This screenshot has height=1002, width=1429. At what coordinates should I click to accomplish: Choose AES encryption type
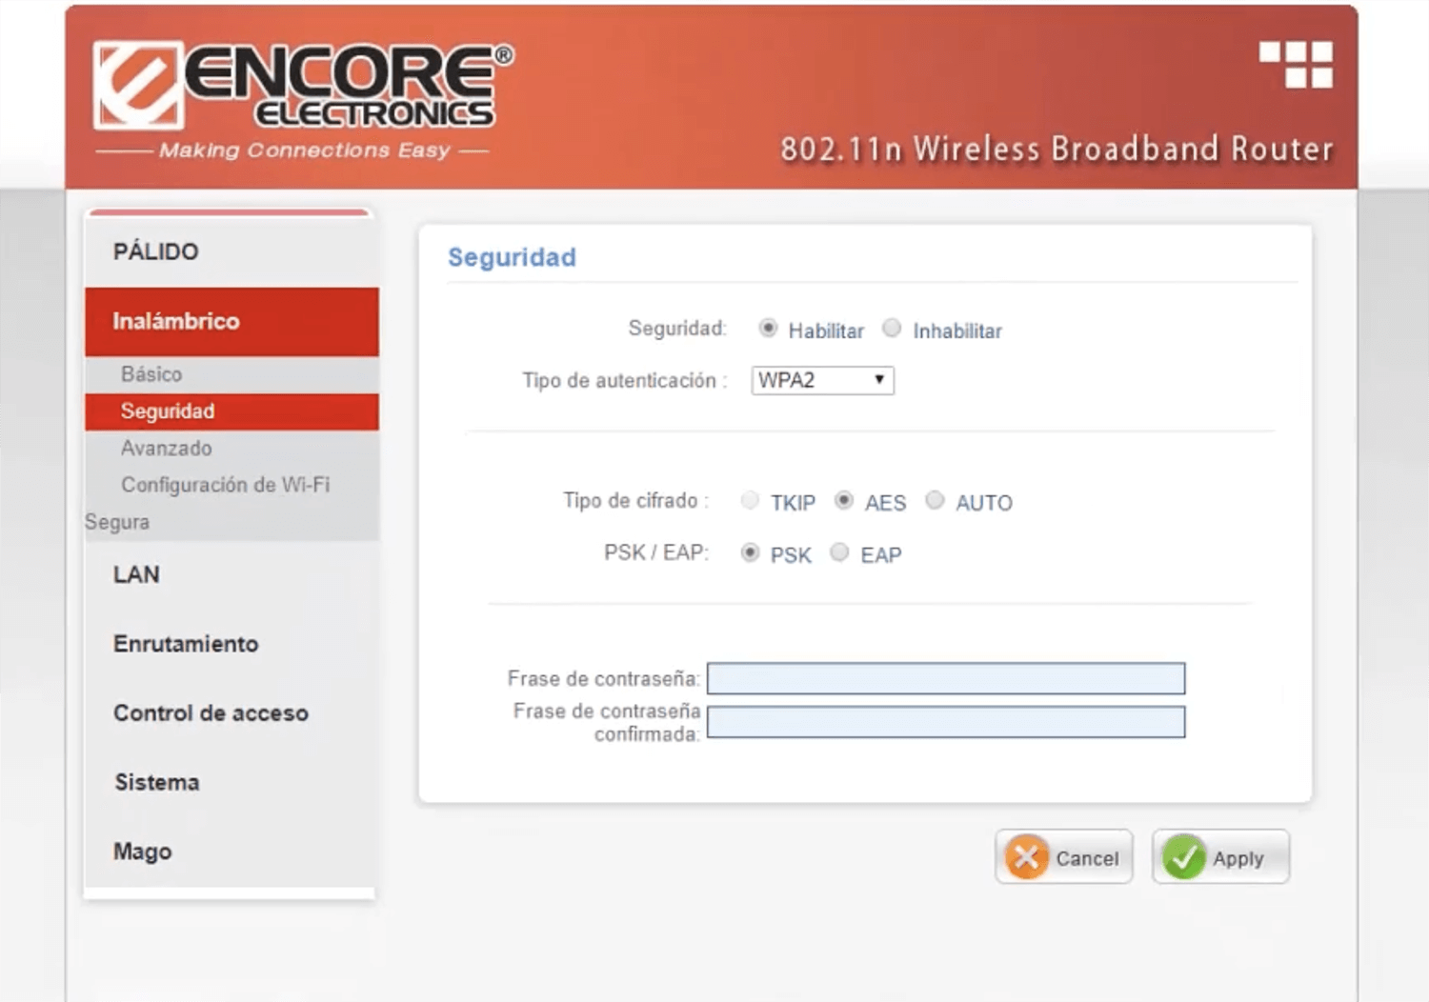pos(844,501)
